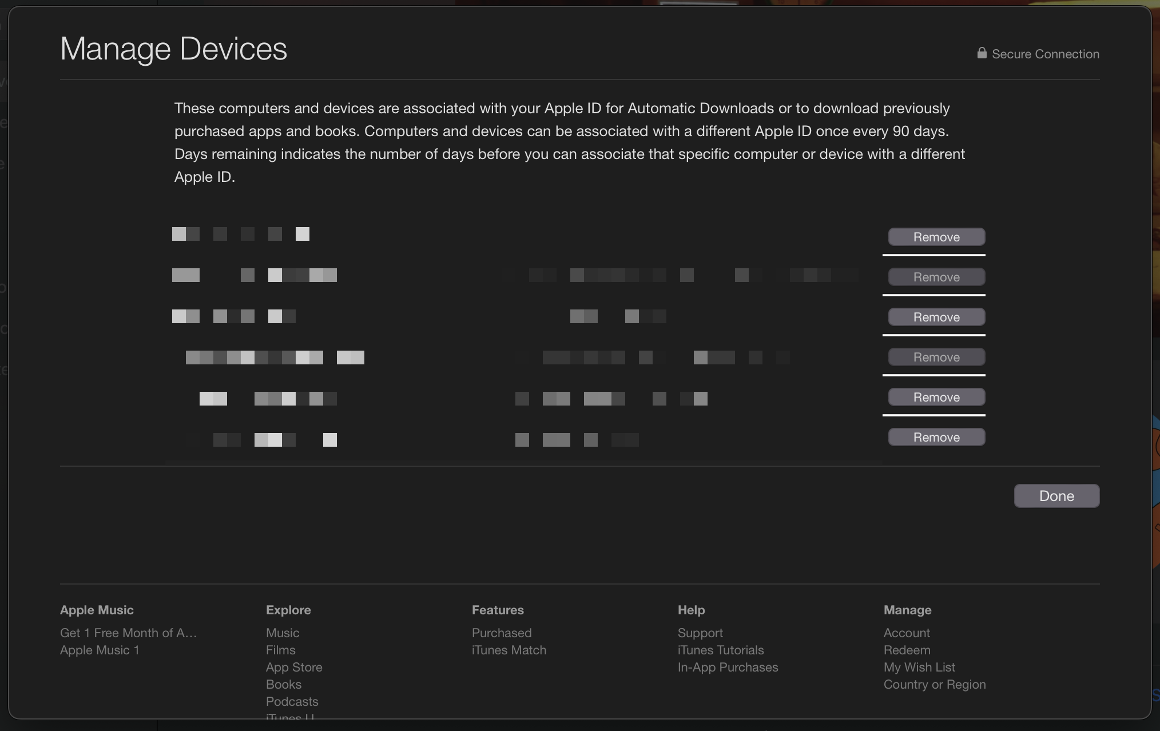Screen dimensions: 1160x731
Task: Click Get 1 Free Month of Apple Music
Action: pyautogui.click(x=128, y=633)
